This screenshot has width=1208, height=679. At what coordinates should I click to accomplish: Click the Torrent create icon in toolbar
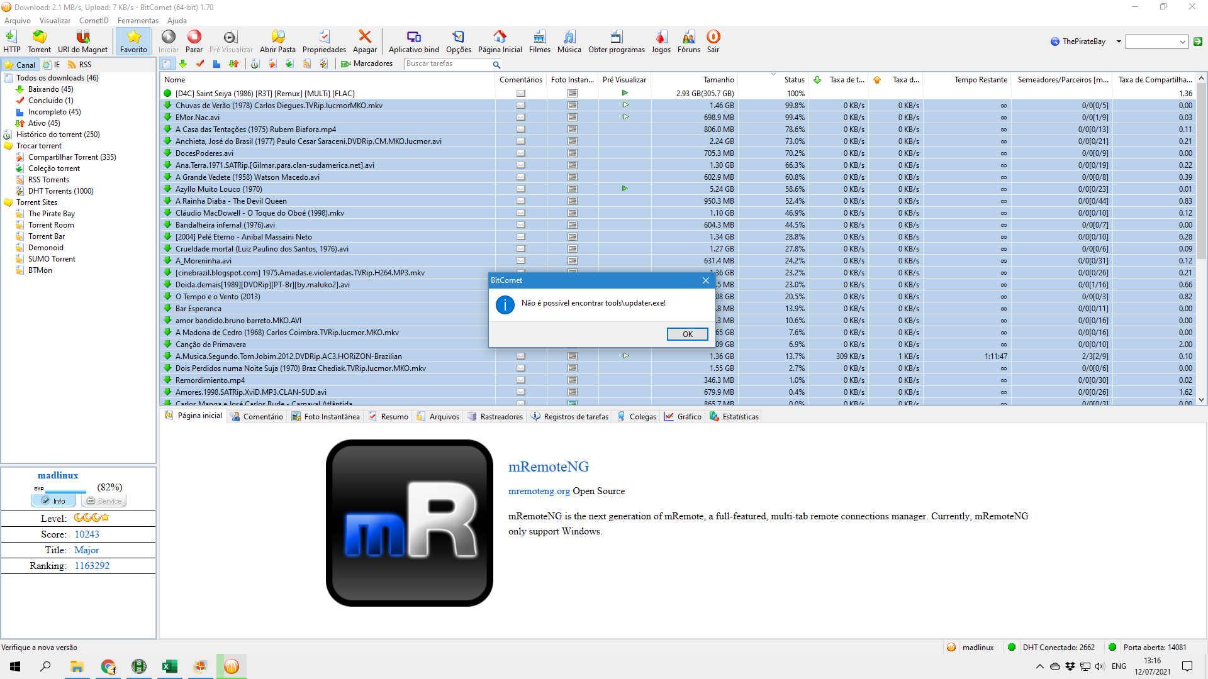(x=39, y=37)
